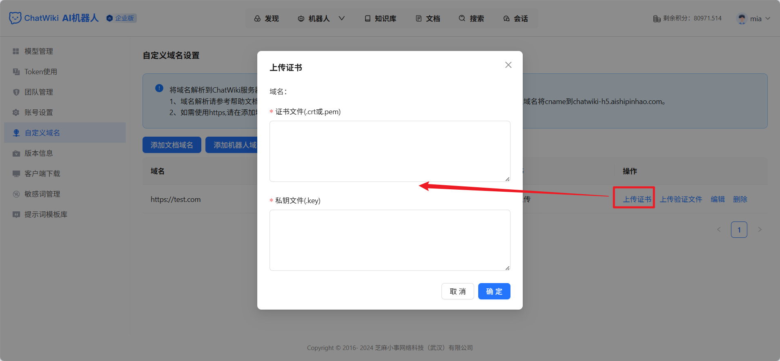This screenshot has width=780, height=361.
Task: Click the 版本信息 sidebar icon
Action: (16, 153)
